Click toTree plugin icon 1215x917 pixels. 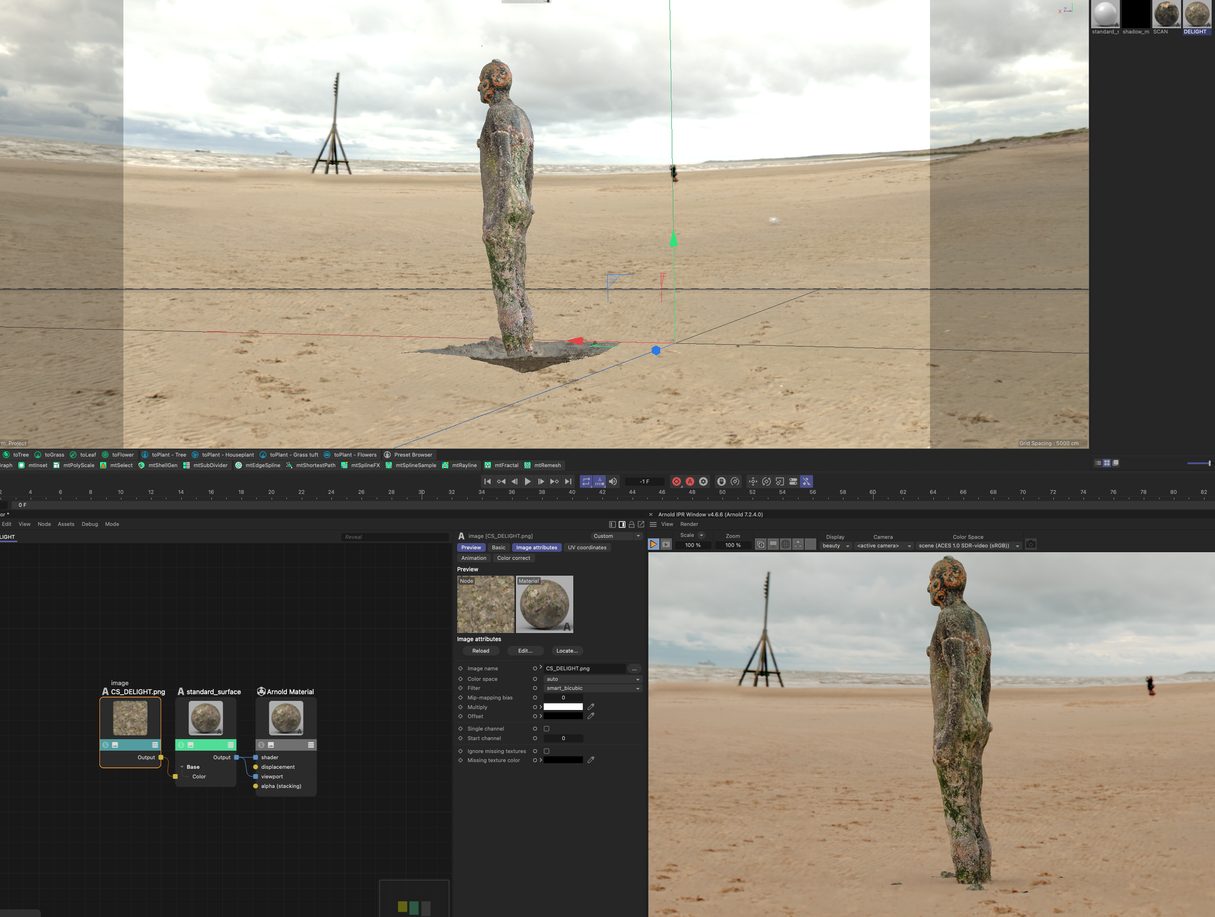6,455
